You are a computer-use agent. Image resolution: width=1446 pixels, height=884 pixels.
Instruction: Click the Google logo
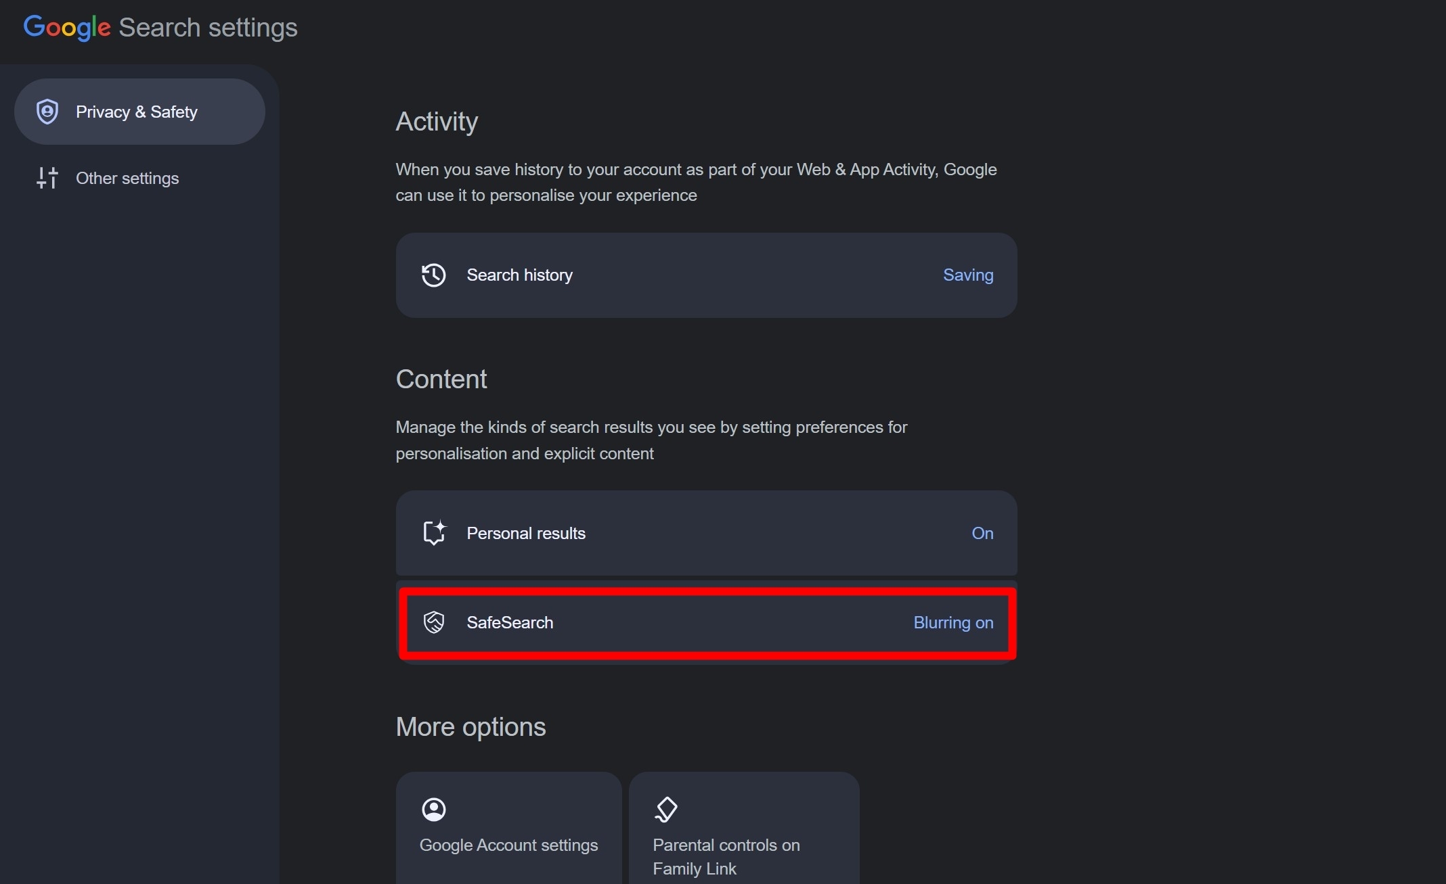[67, 28]
